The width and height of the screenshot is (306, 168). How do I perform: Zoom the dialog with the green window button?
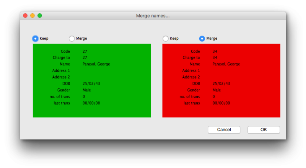[x=40, y=16]
